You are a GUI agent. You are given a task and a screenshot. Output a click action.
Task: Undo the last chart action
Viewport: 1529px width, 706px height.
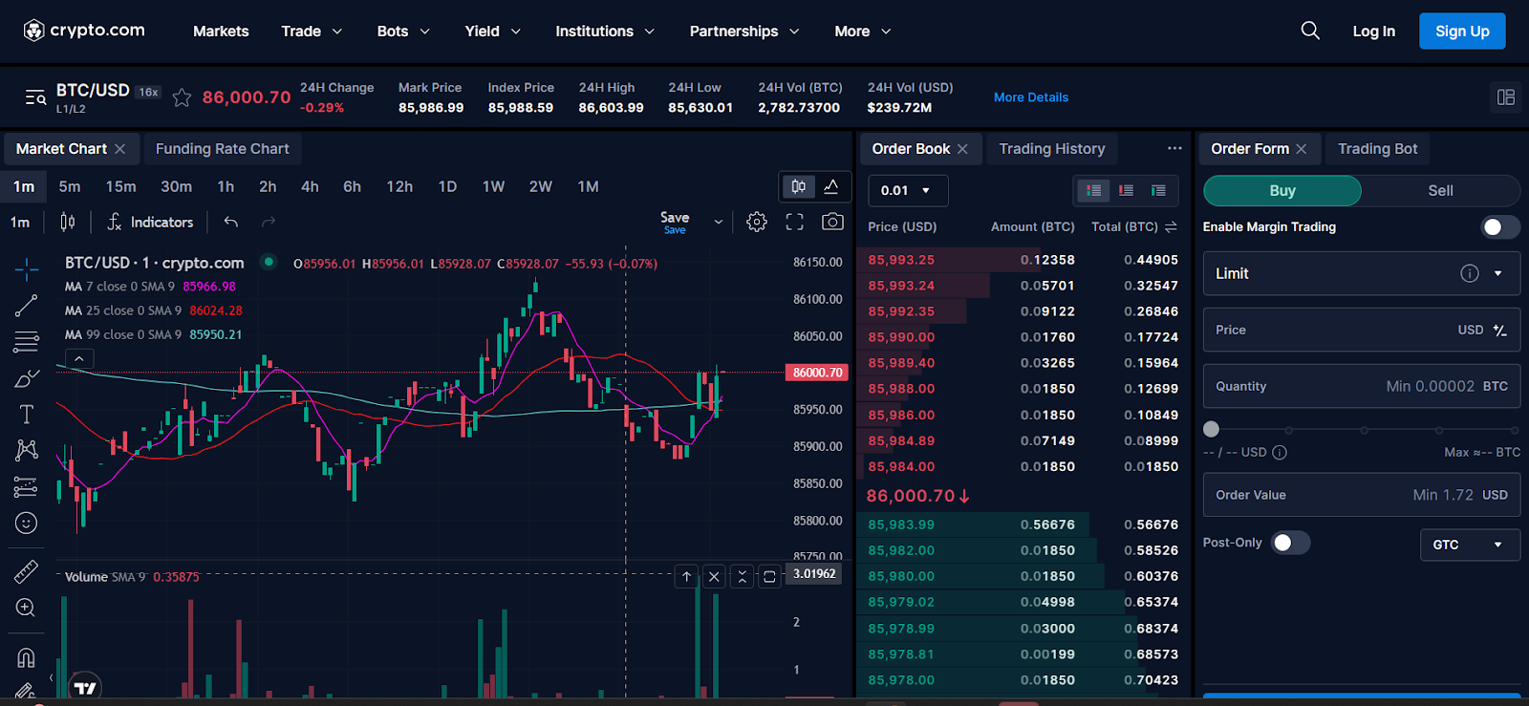point(231,222)
